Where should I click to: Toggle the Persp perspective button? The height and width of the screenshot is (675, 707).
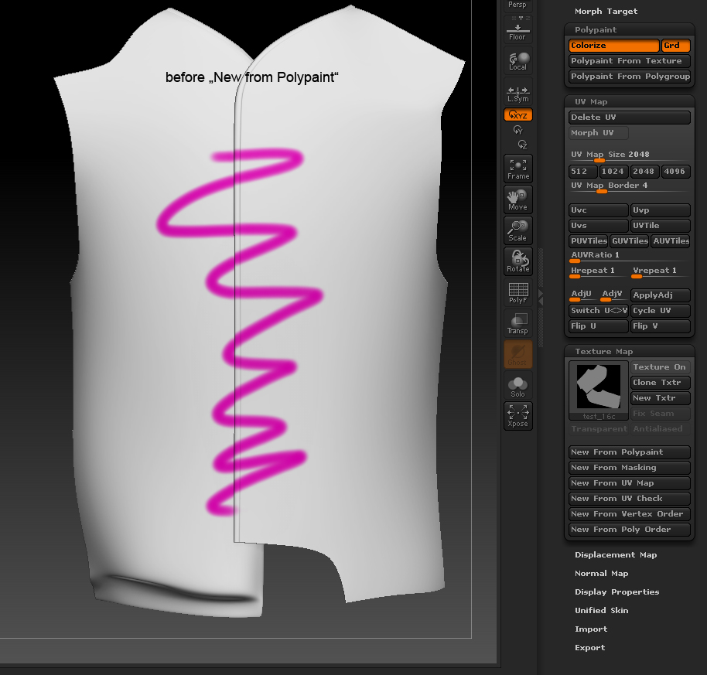(x=517, y=5)
